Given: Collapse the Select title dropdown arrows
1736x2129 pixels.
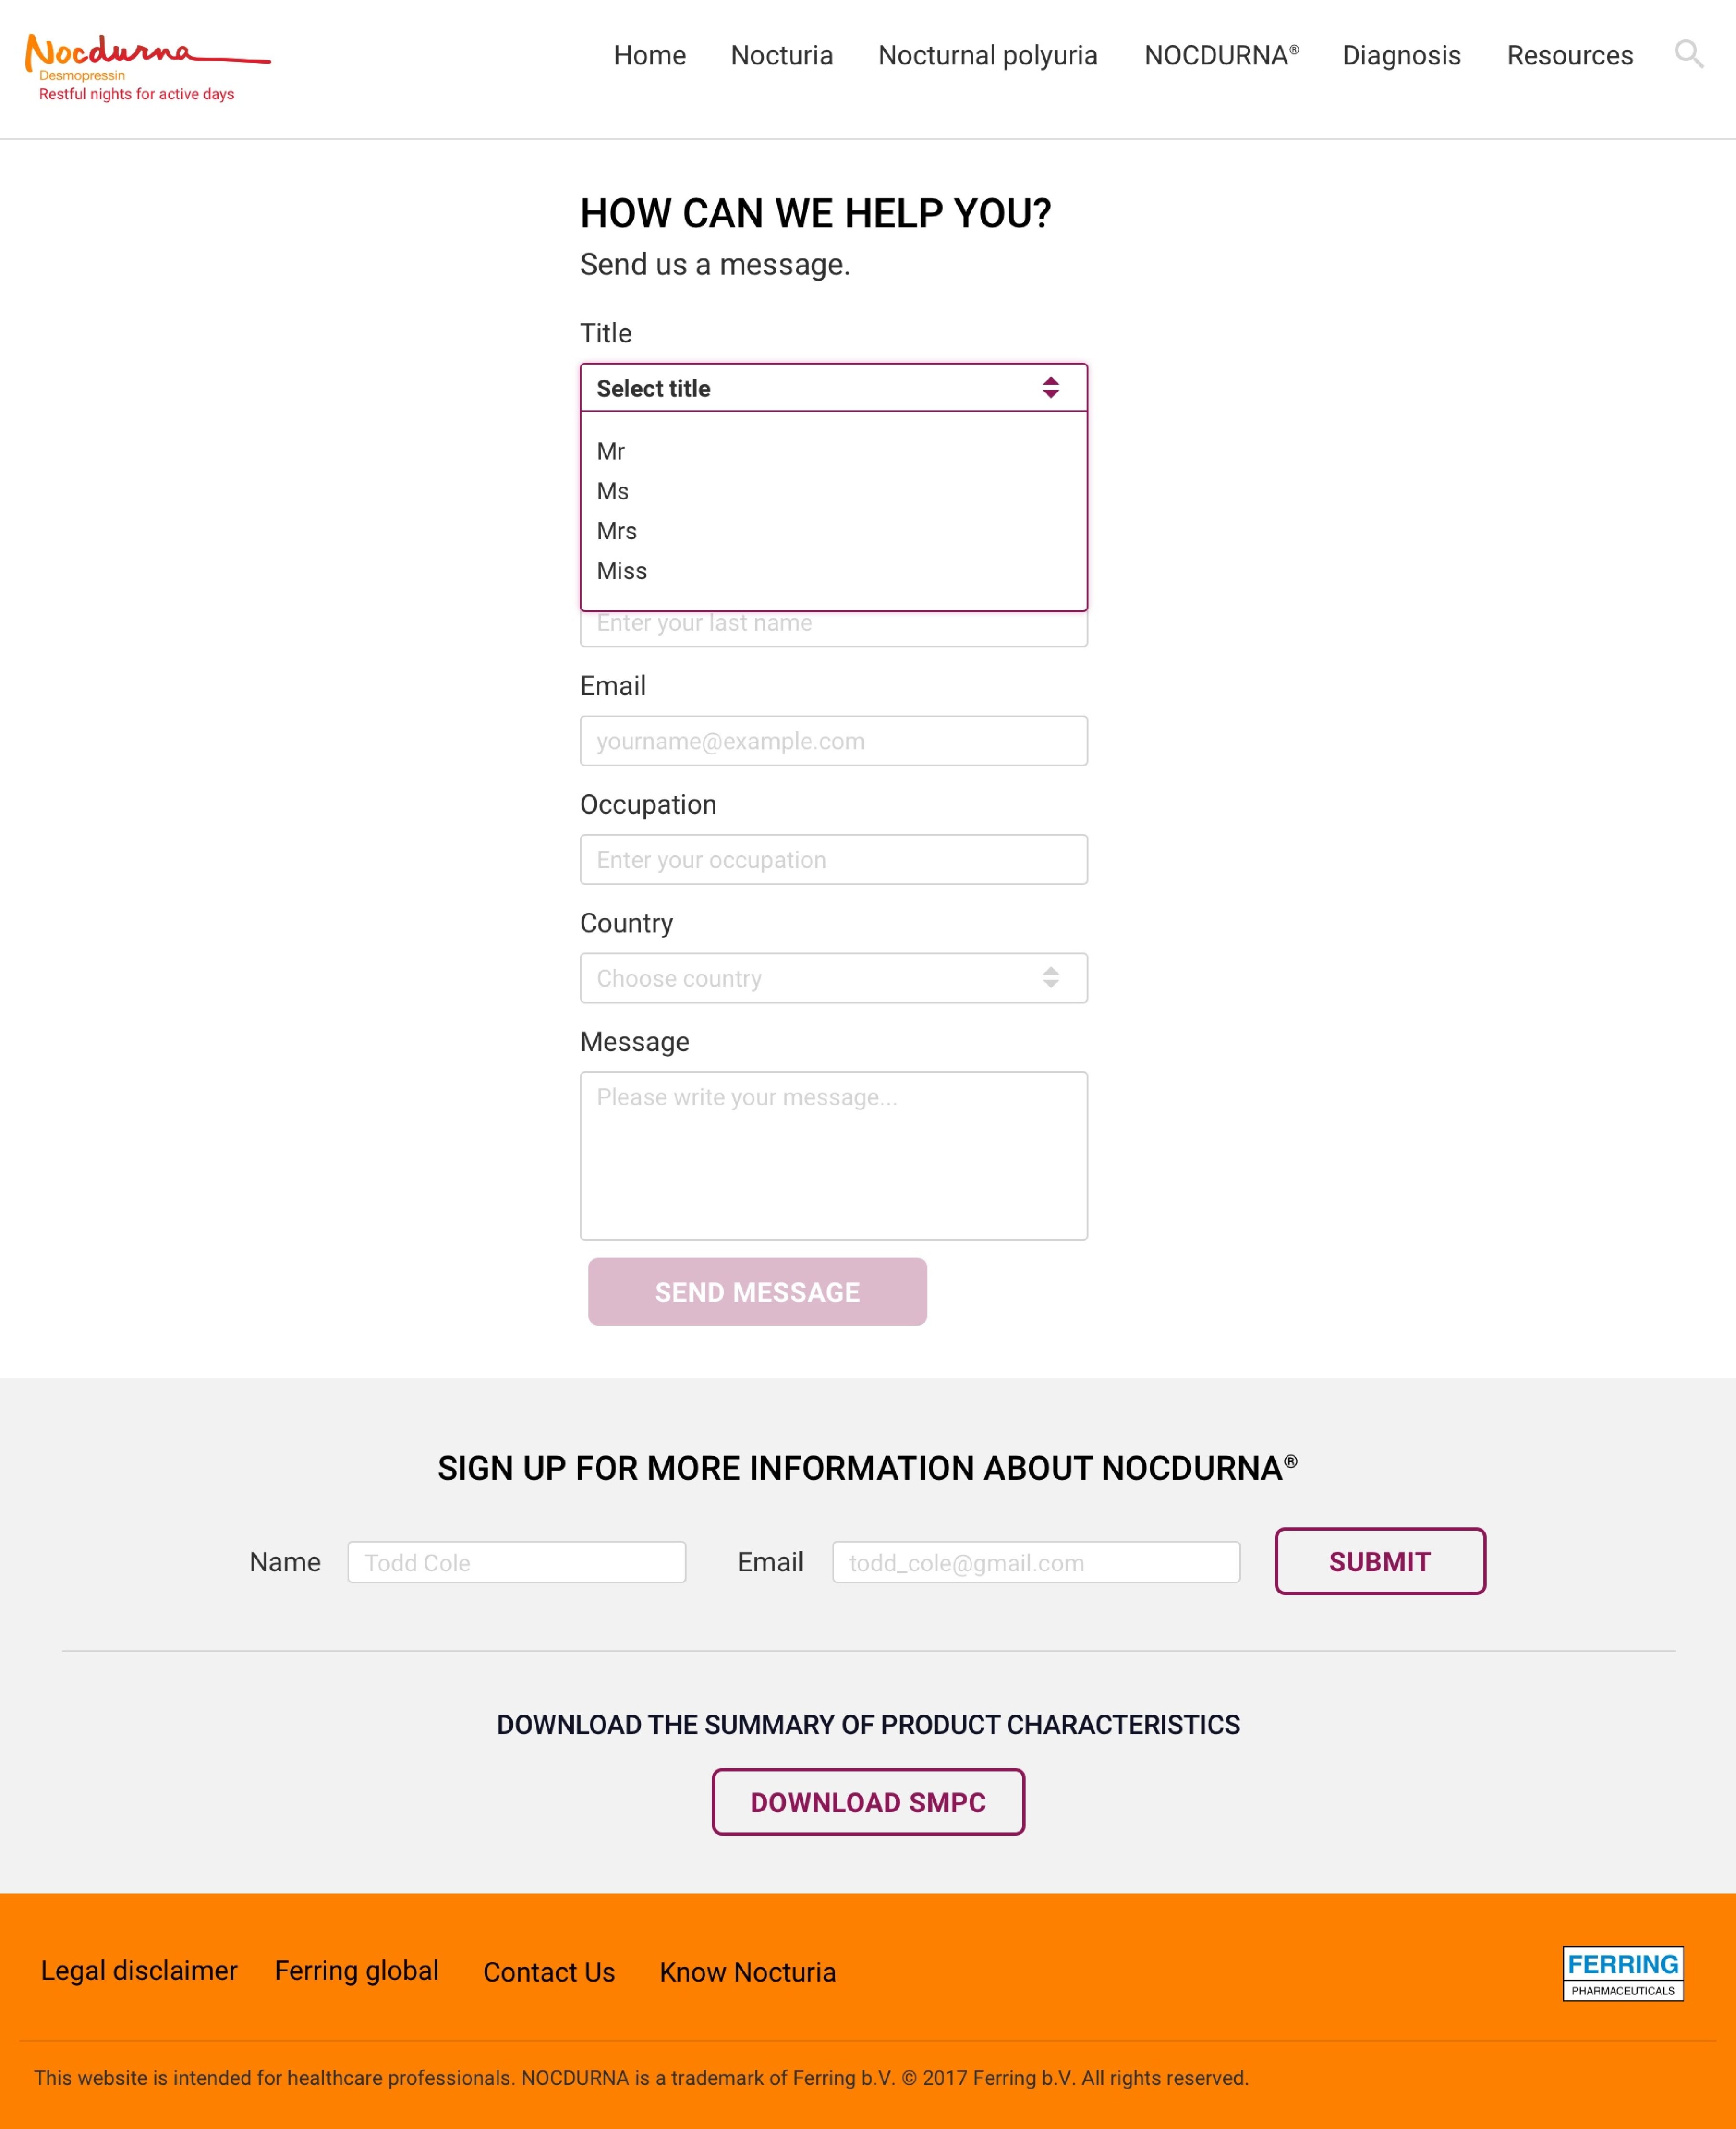Looking at the screenshot, I should (x=1050, y=388).
